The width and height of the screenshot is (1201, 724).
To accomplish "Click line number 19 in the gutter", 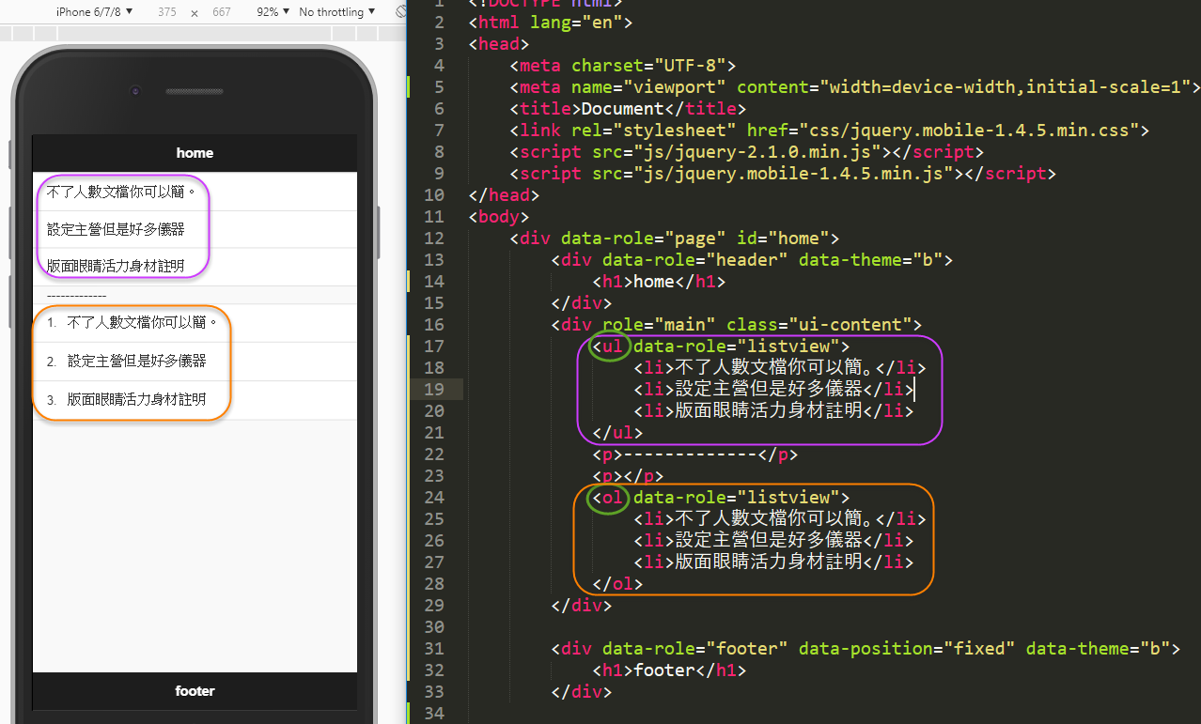I will coord(433,390).
